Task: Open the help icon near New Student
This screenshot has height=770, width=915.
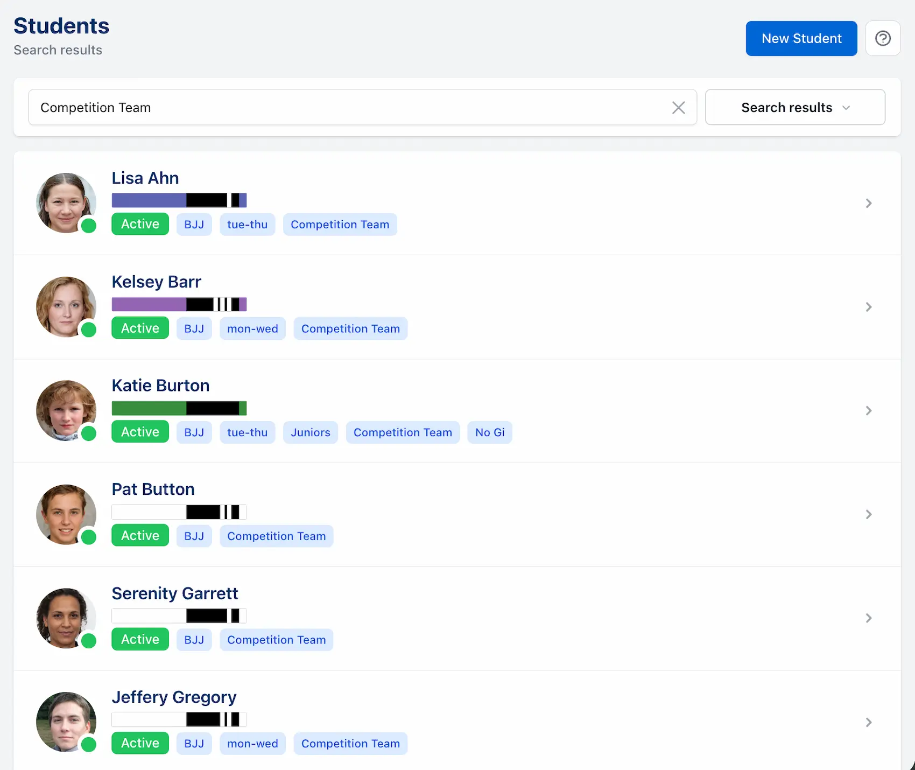Action: coord(882,38)
